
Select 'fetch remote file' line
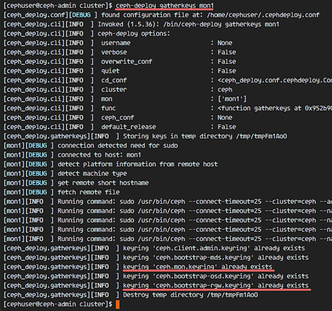click(x=89, y=192)
